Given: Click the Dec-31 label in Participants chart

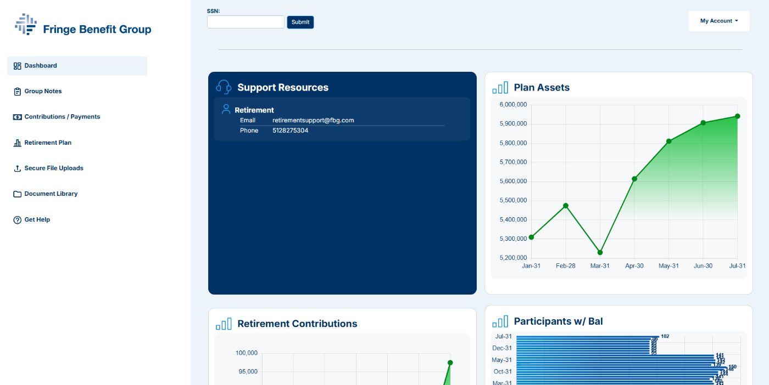Looking at the screenshot, I should [x=502, y=348].
